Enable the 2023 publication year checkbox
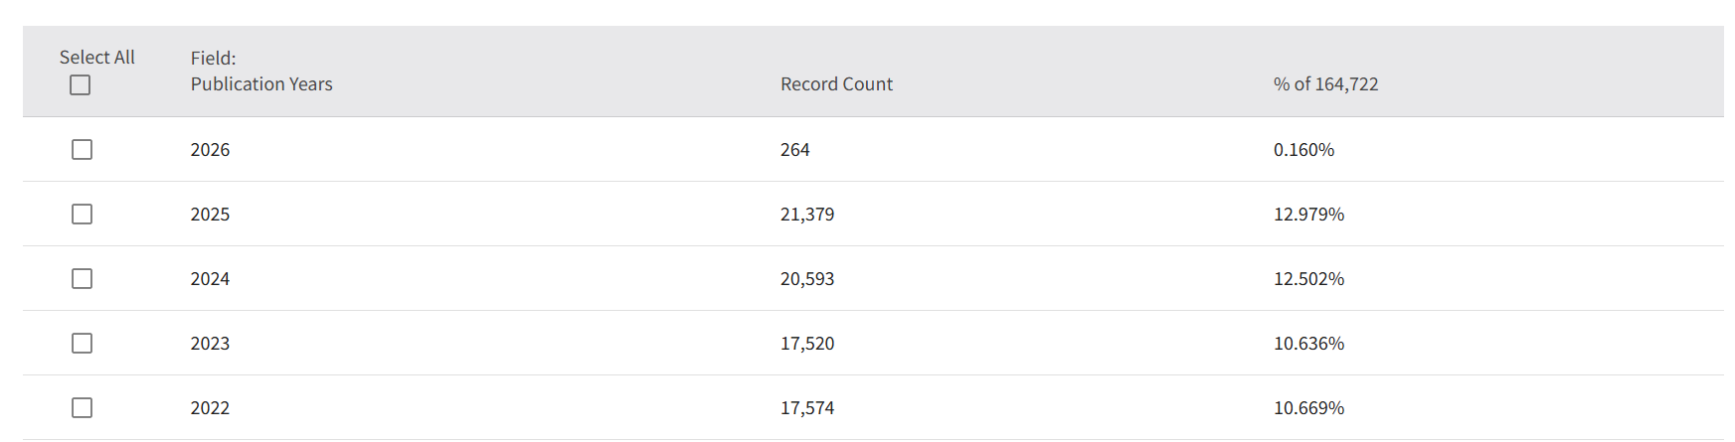This screenshot has height=442, width=1735. (83, 344)
